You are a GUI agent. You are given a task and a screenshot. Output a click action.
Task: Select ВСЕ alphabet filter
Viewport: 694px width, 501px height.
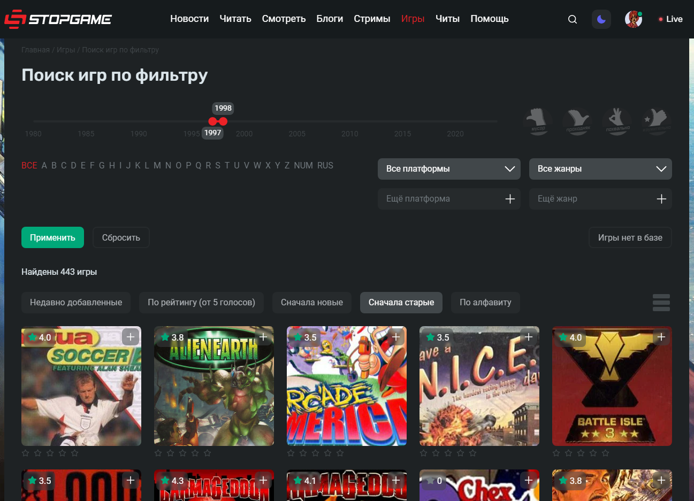(x=29, y=166)
